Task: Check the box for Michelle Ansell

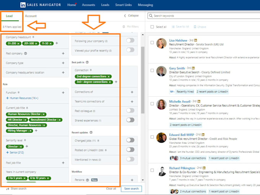Action: pos(152,104)
